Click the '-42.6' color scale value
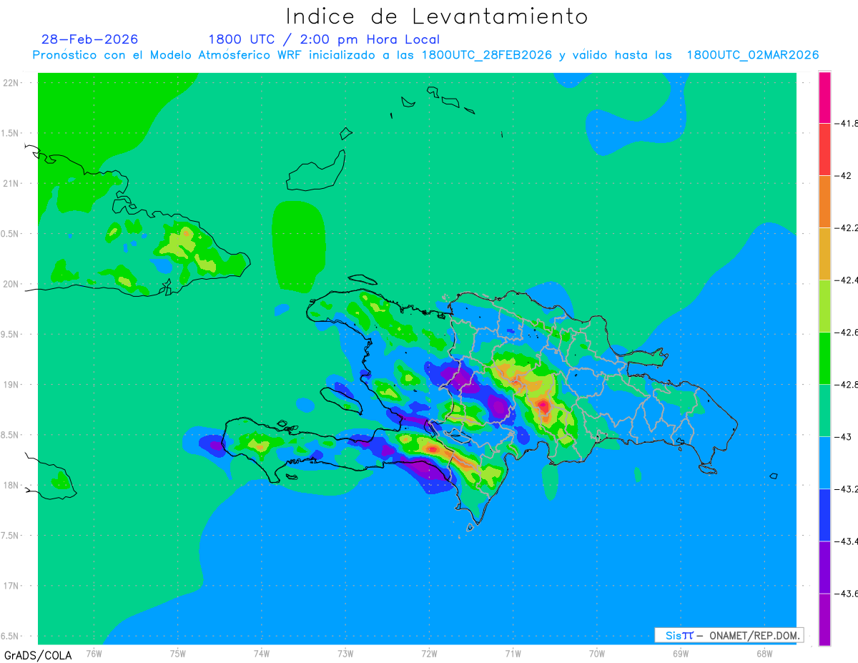Screen dimensions: 858x663 tap(847, 332)
